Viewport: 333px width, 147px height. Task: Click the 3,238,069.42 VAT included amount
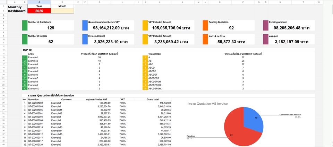171,42
